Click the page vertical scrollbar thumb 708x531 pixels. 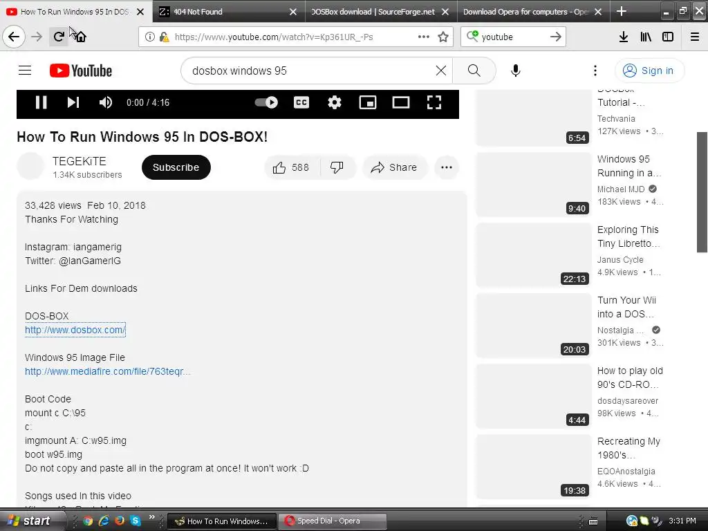pyautogui.click(x=702, y=192)
